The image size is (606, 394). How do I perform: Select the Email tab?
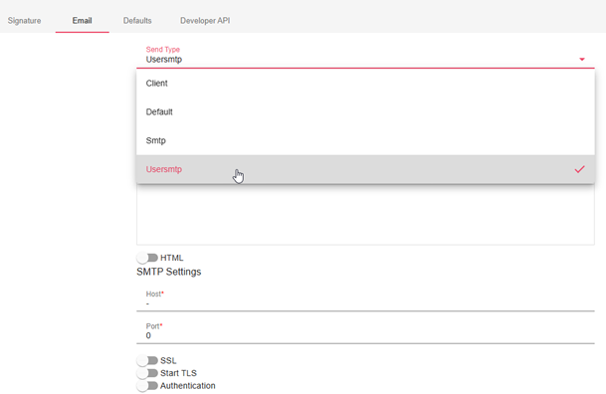[82, 21]
